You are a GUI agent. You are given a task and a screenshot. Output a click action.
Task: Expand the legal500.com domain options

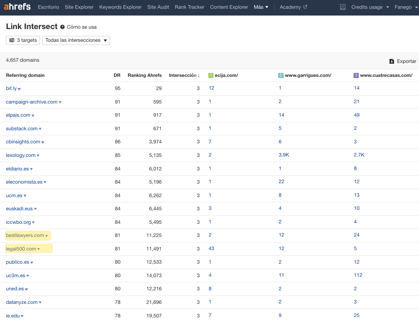pyautogui.click(x=39, y=249)
